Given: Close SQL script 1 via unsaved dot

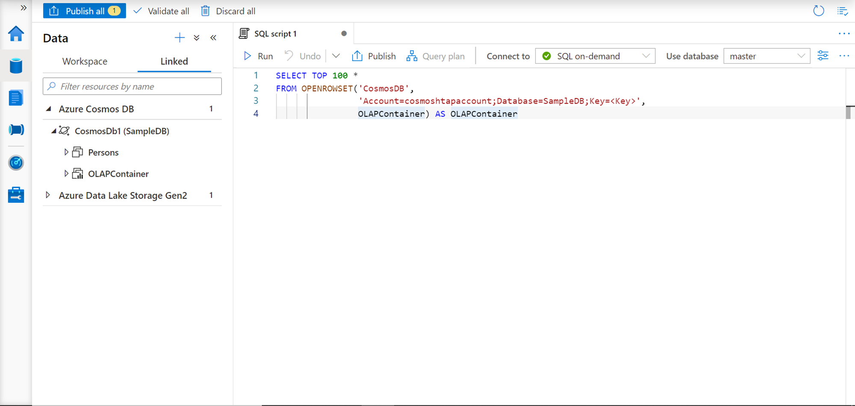Looking at the screenshot, I should pos(344,33).
